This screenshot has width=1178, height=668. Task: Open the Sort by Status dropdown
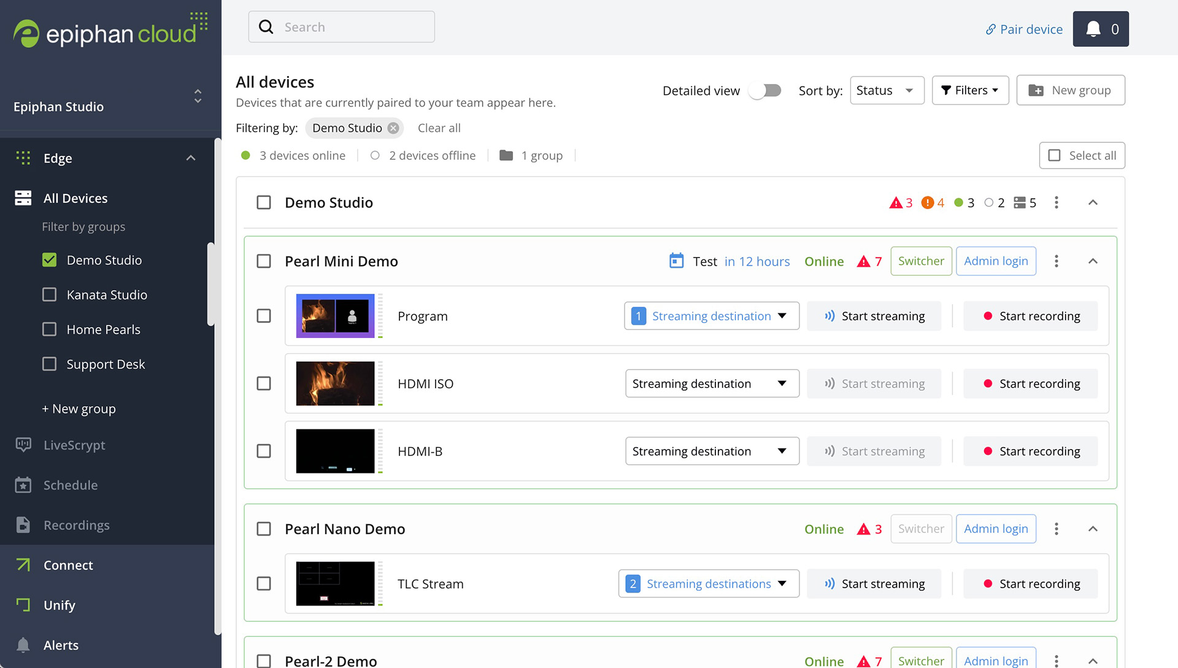click(887, 91)
